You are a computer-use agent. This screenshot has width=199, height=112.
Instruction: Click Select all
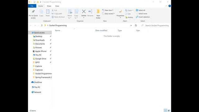point(141,10)
